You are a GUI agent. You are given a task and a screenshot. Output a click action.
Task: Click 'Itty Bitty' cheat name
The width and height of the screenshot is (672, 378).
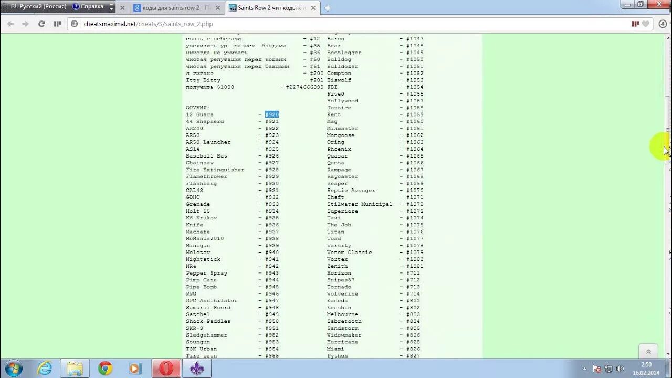point(203,80)
